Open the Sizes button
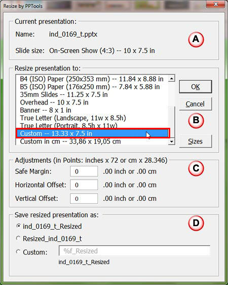The image size is (228, 285). coord(196,141)
